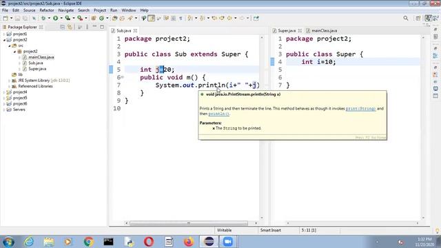Collapse All in Package Explorer

pos(63,27)
